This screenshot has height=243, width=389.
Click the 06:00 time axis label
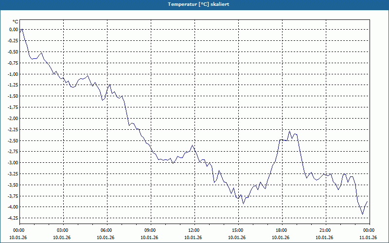tap(107, 230)
